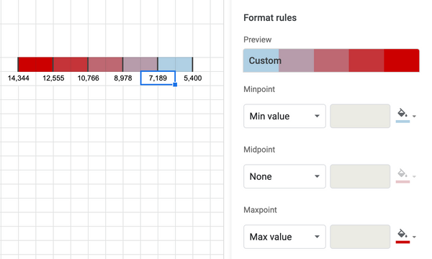Select the light blue colored cell
This screenshot has width=432, height=259.
[175, 65]
